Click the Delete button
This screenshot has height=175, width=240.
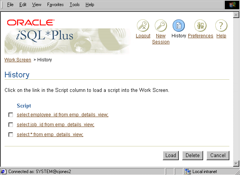tap(192, 156)
